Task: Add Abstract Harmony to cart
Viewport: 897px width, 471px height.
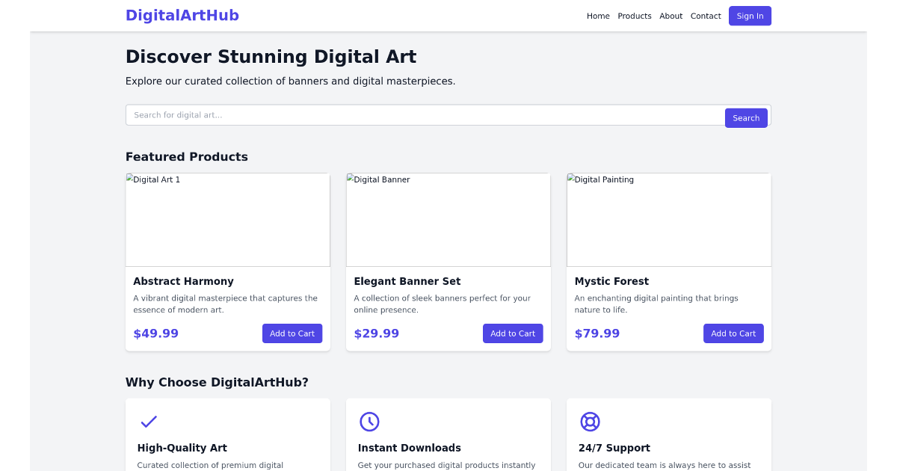Action: pos(292,333)
